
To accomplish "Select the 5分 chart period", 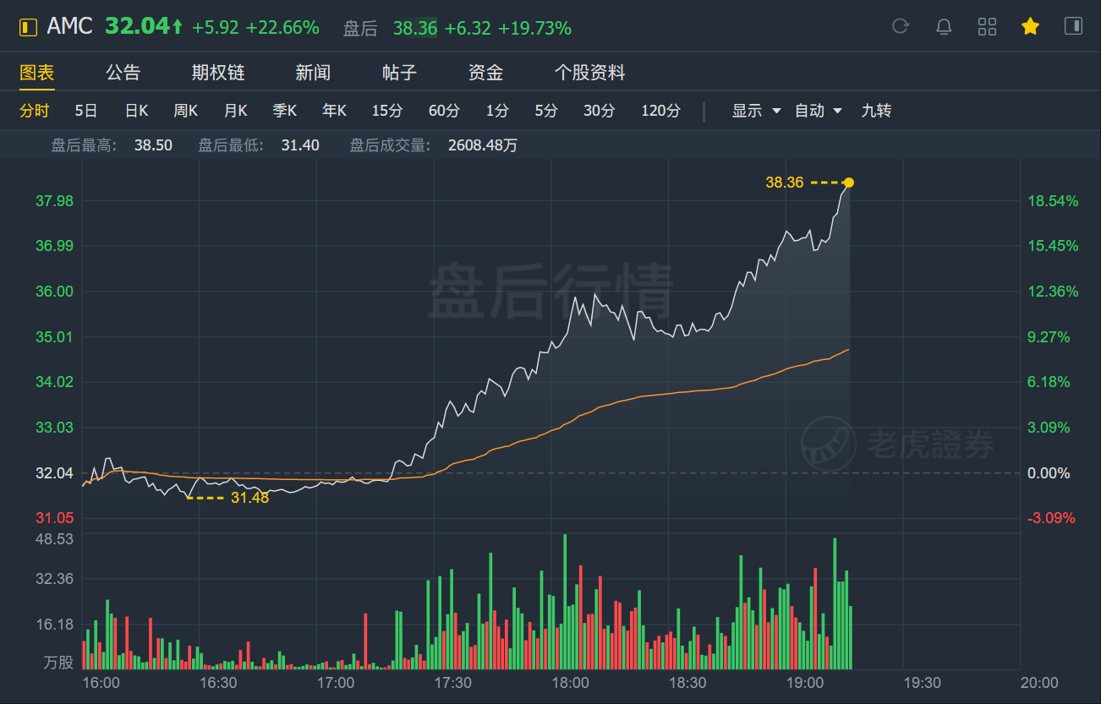I will [546, 111].
